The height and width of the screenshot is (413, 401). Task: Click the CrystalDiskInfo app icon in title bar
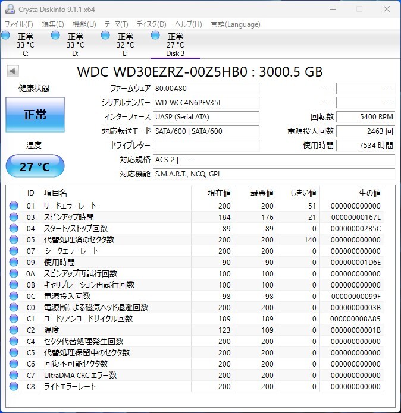(10, 10)
